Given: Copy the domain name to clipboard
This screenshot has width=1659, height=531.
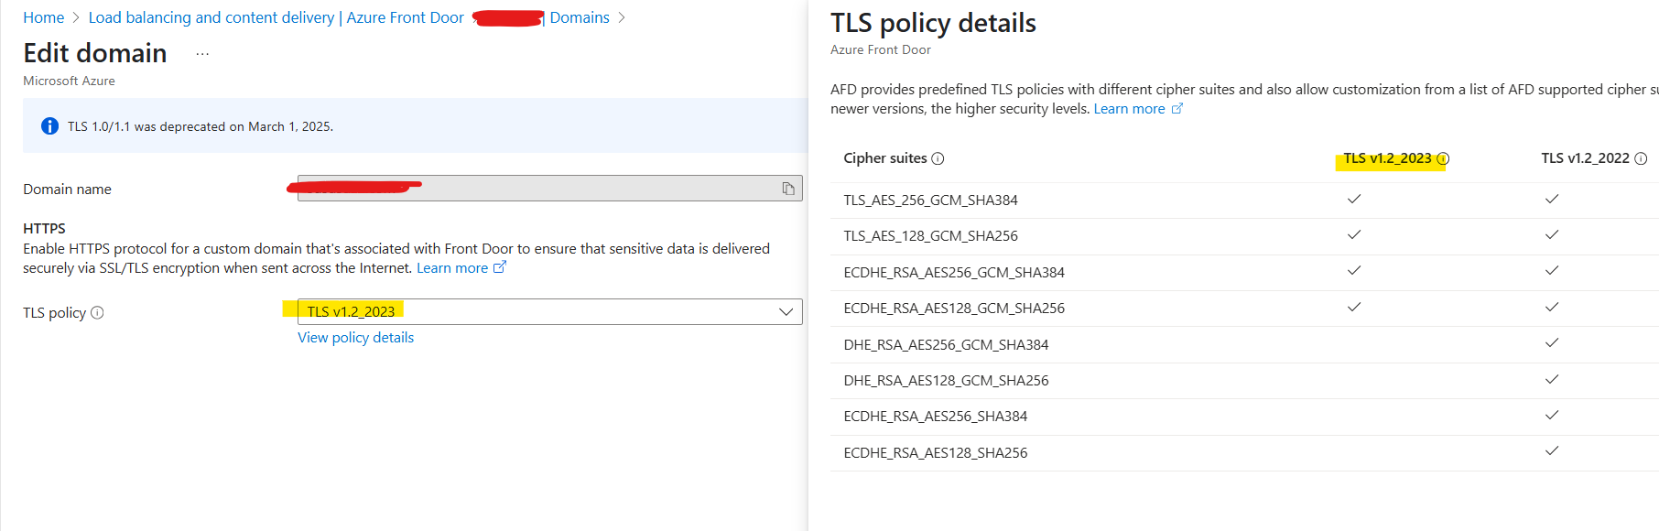Looking at the screenshot, I should (x=787, y=189).
